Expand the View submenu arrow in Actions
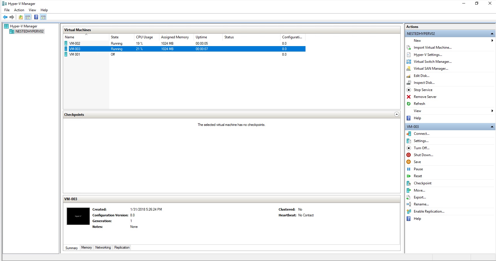Viewport: 496px width, 261px height. tap(492, 111)
